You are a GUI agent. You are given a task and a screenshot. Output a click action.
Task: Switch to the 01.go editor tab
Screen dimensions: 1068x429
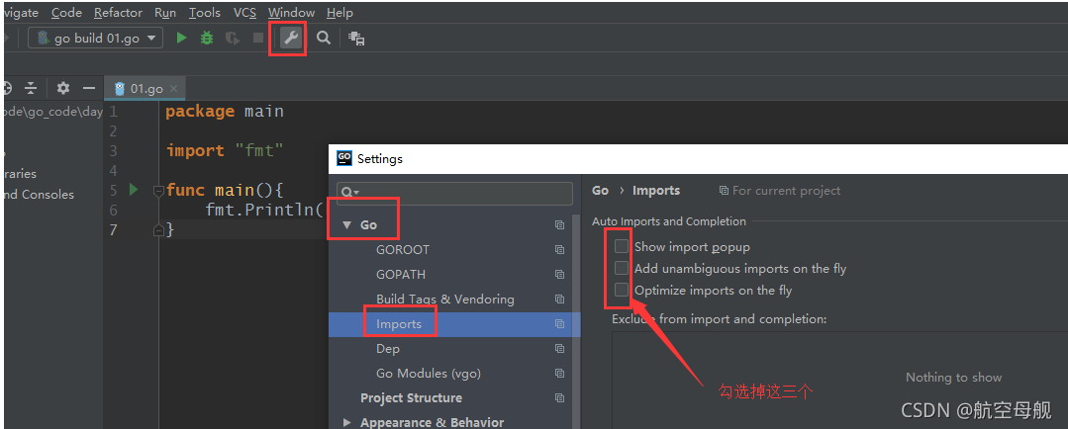coord(146,88)
